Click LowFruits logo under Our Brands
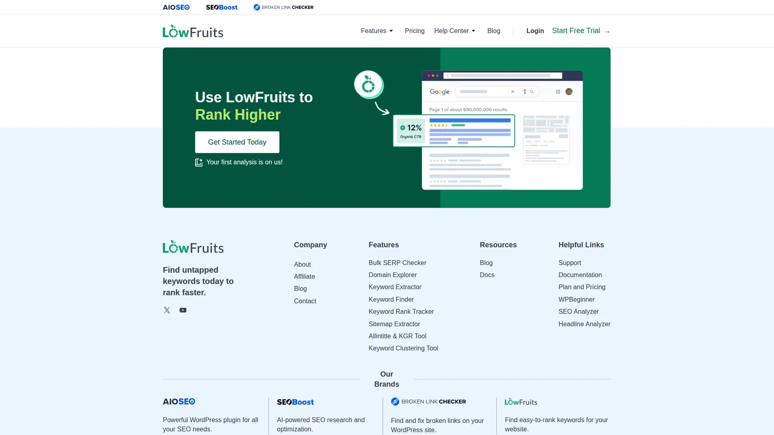774x435 pixels. coord(521,402)
